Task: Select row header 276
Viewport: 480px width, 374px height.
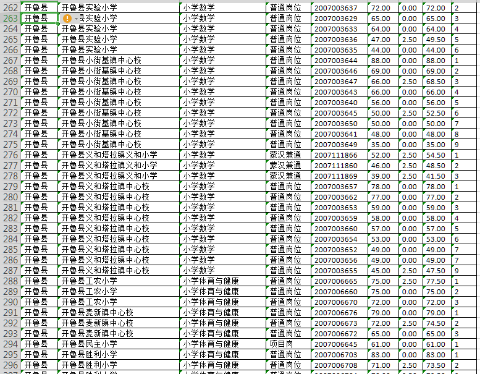Action: (10, 155)
